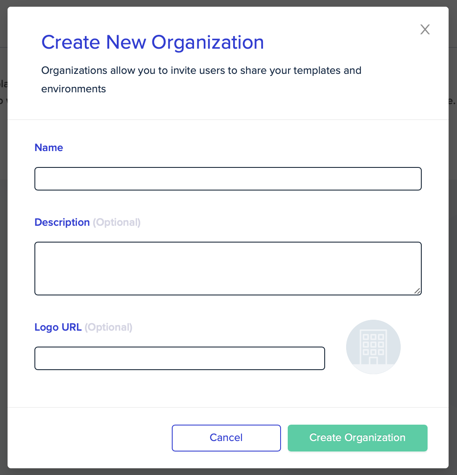Click the Create New Organization heading

152,42
